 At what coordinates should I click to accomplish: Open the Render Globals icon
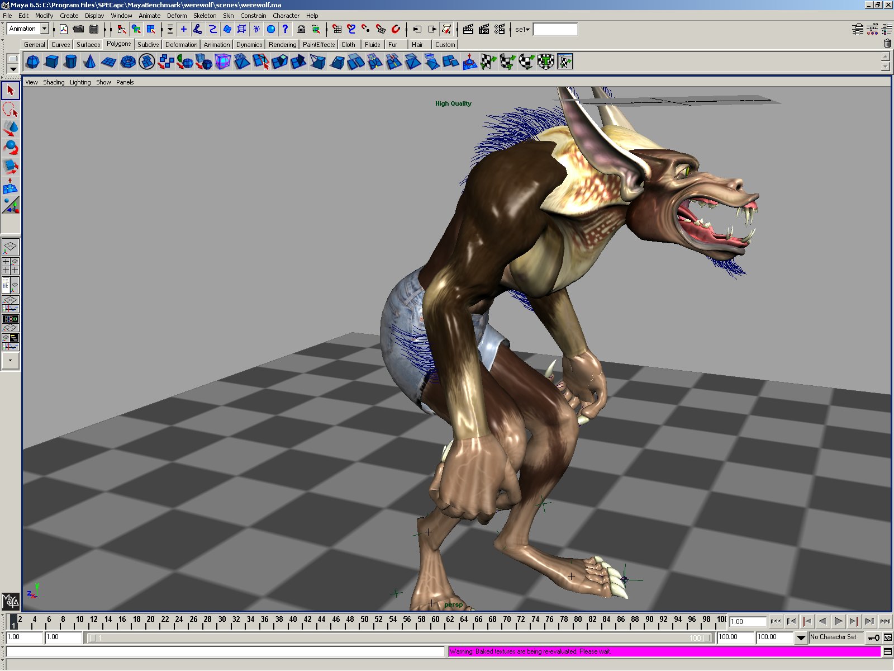pos(500,29)
